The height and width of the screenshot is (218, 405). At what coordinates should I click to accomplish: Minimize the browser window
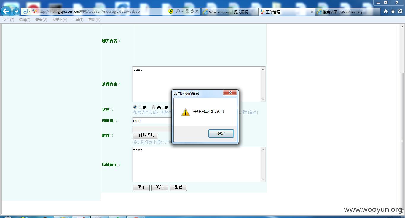pyautogui.click(x=378, y=3)
